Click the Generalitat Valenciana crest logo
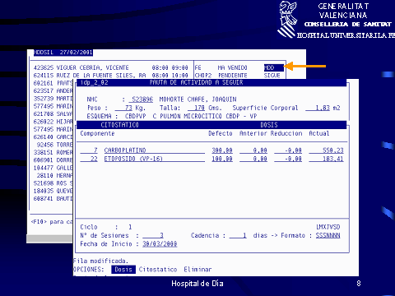 pyautogui.click(x=287, y=19)
